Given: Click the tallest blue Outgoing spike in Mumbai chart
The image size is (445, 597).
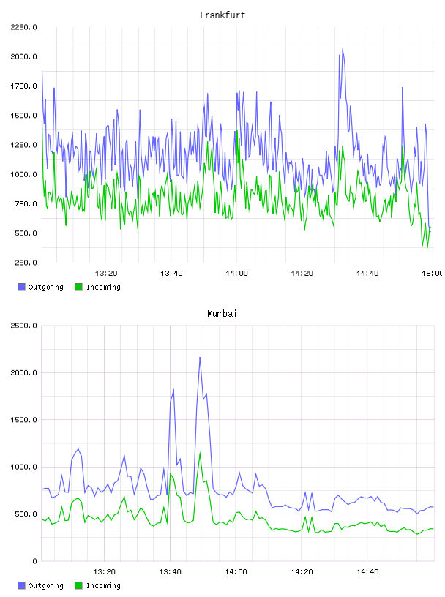Looking at the screenshot, I should tap(200, 358).
